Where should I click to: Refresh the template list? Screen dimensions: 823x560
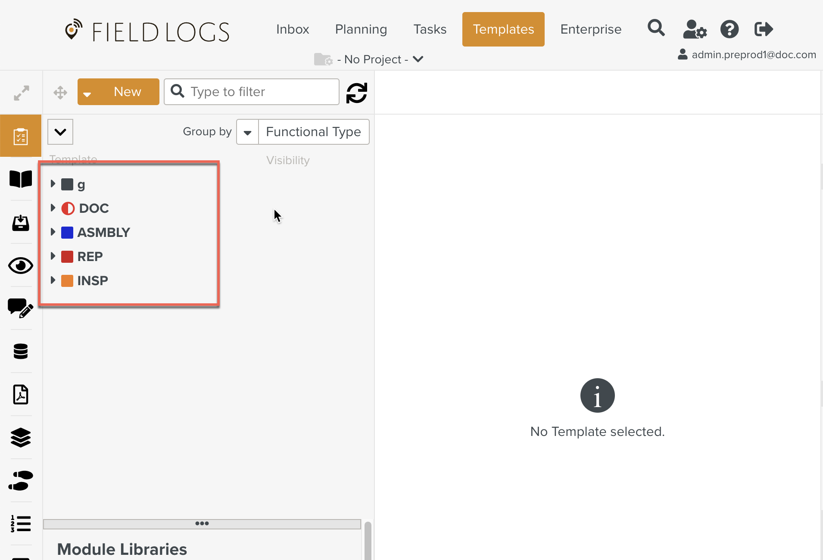(x=357, y=93)
